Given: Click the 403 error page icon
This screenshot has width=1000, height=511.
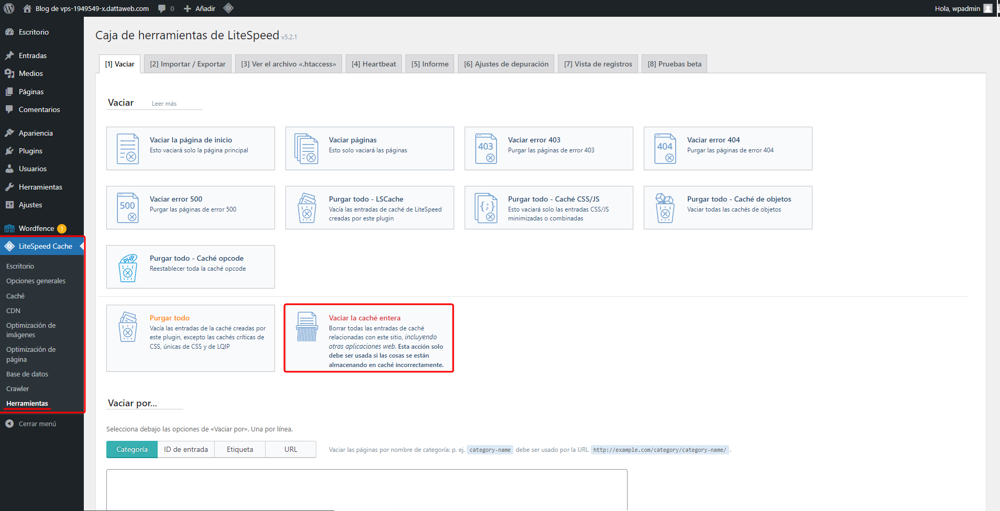Looking at the screenshot, I should coord(486,149).
